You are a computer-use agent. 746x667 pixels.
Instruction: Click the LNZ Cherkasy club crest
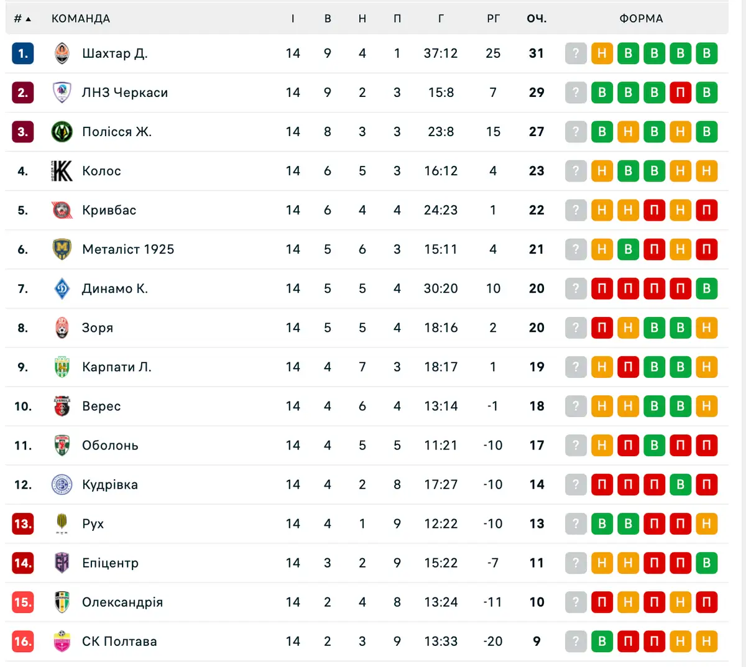[x=62, y=93]
